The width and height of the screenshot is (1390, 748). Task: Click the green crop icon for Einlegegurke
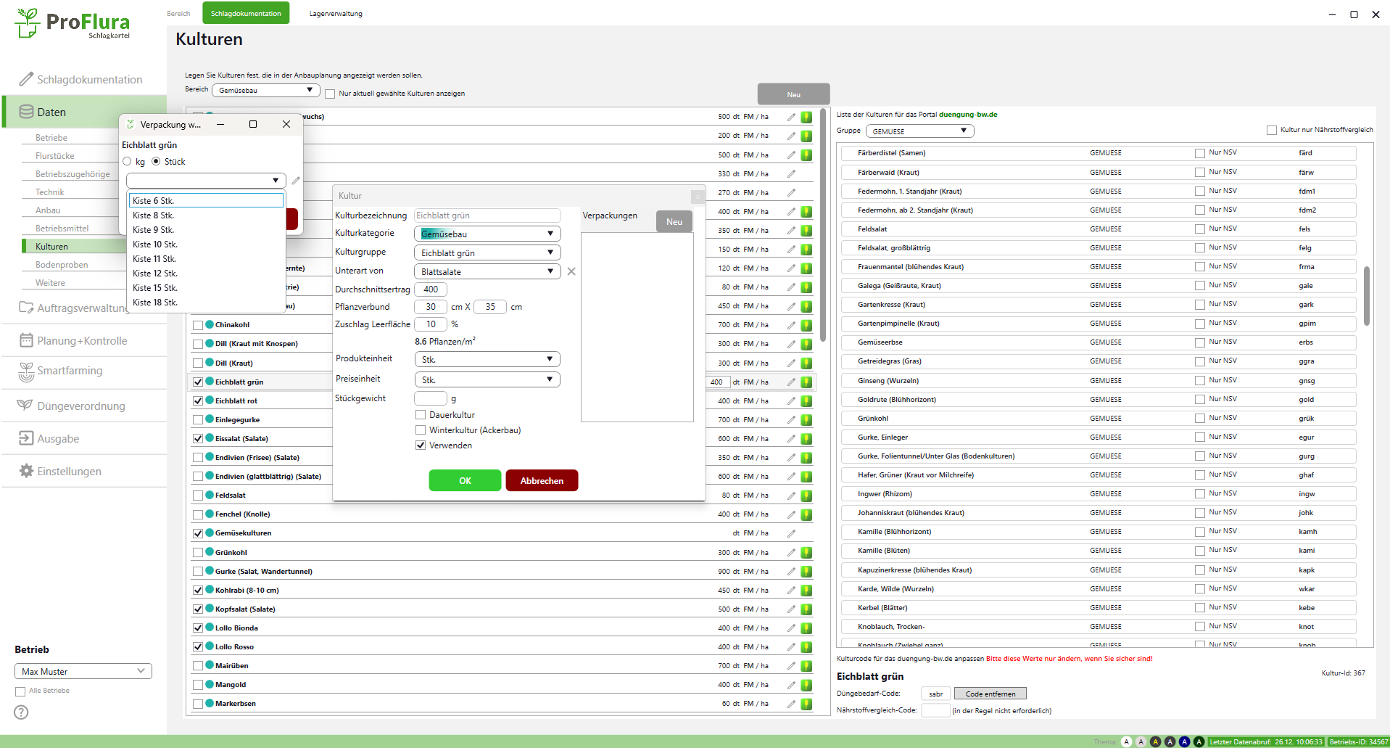tap(806, 420)
